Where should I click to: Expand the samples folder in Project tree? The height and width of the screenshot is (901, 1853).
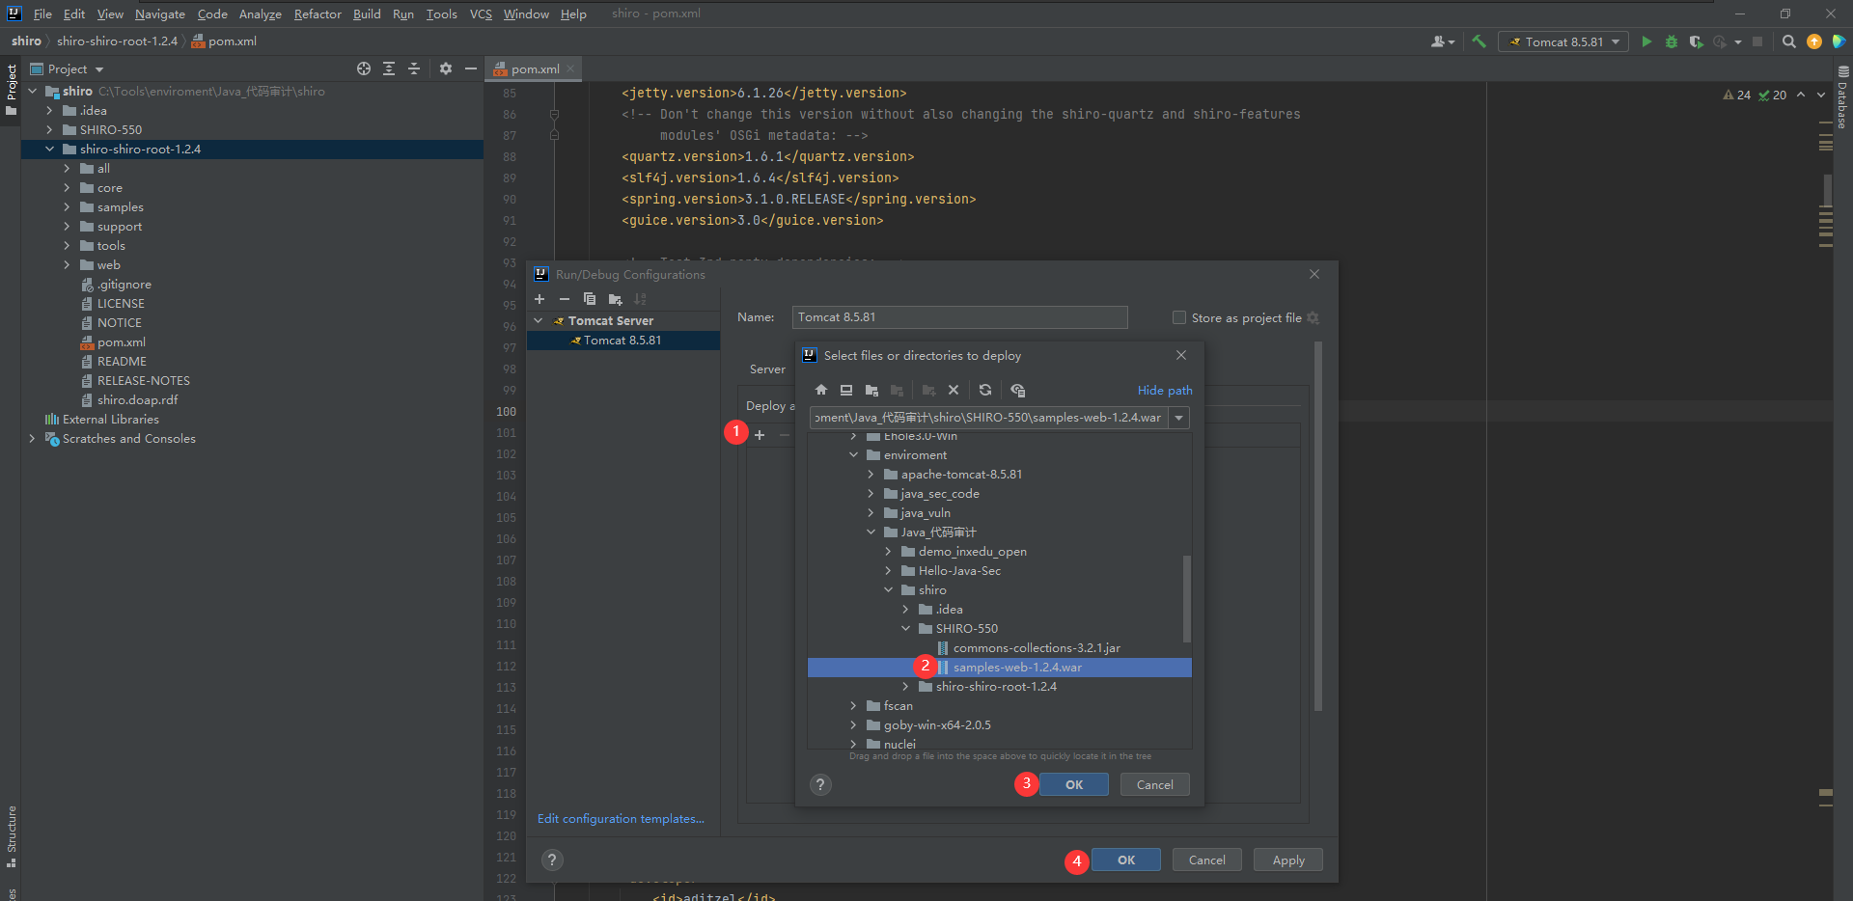pyautogui.click(x=67, y=207)
